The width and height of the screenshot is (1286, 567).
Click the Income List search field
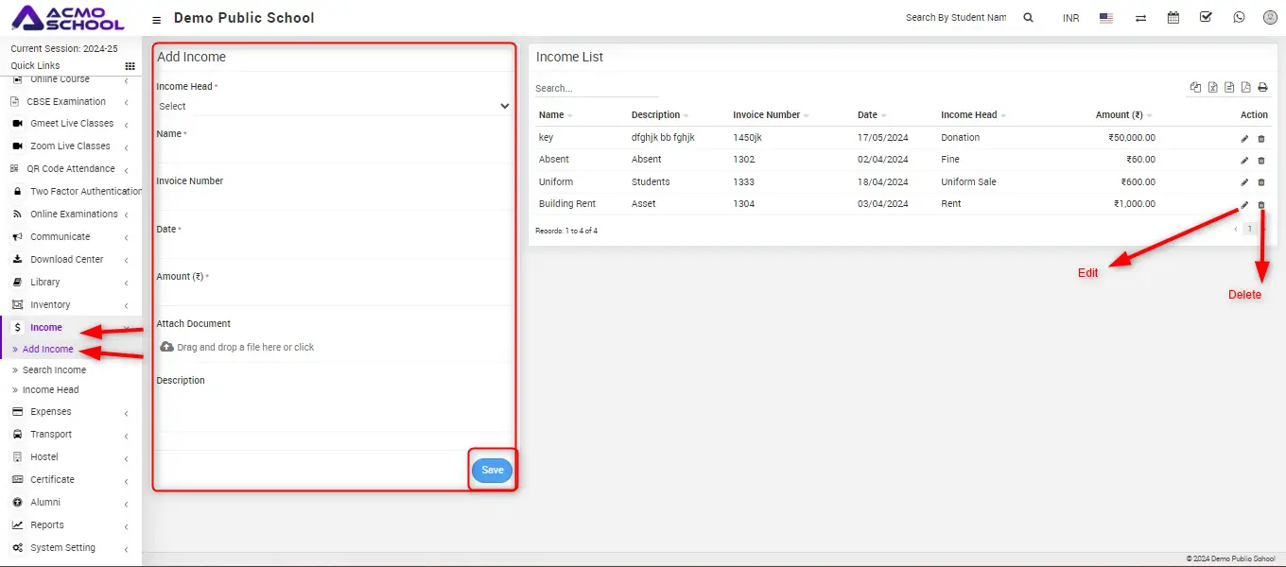(x=596, y=89)
